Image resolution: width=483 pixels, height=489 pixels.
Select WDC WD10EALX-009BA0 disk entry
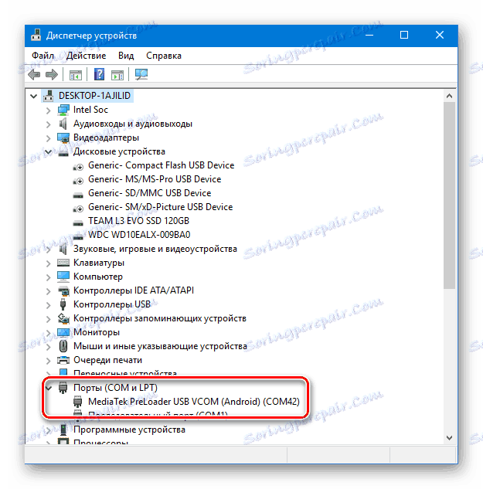(x=139, y=235)
